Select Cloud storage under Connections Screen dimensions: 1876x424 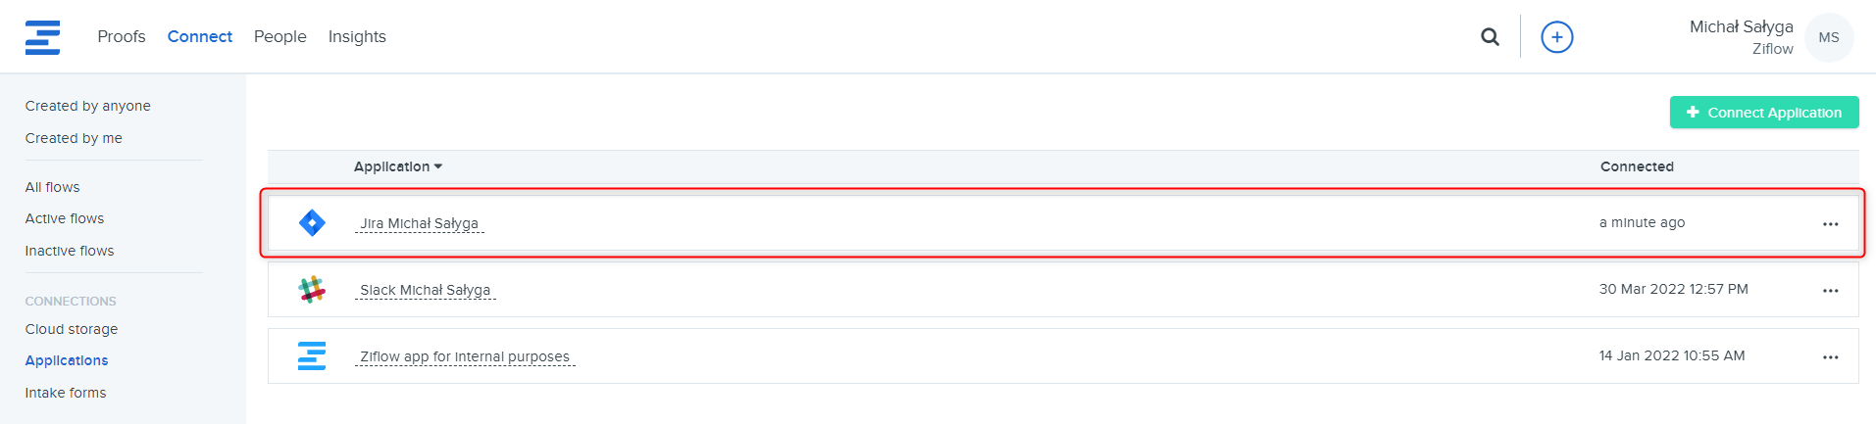(72, 329)
